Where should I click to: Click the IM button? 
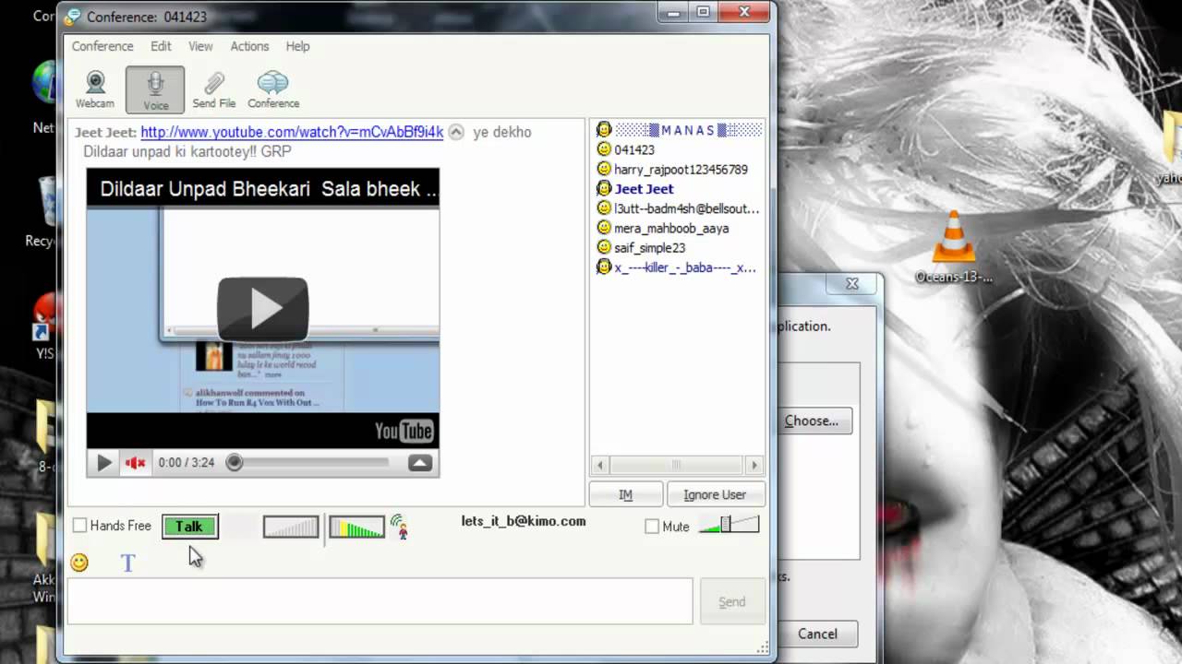[x=625, y=495]
